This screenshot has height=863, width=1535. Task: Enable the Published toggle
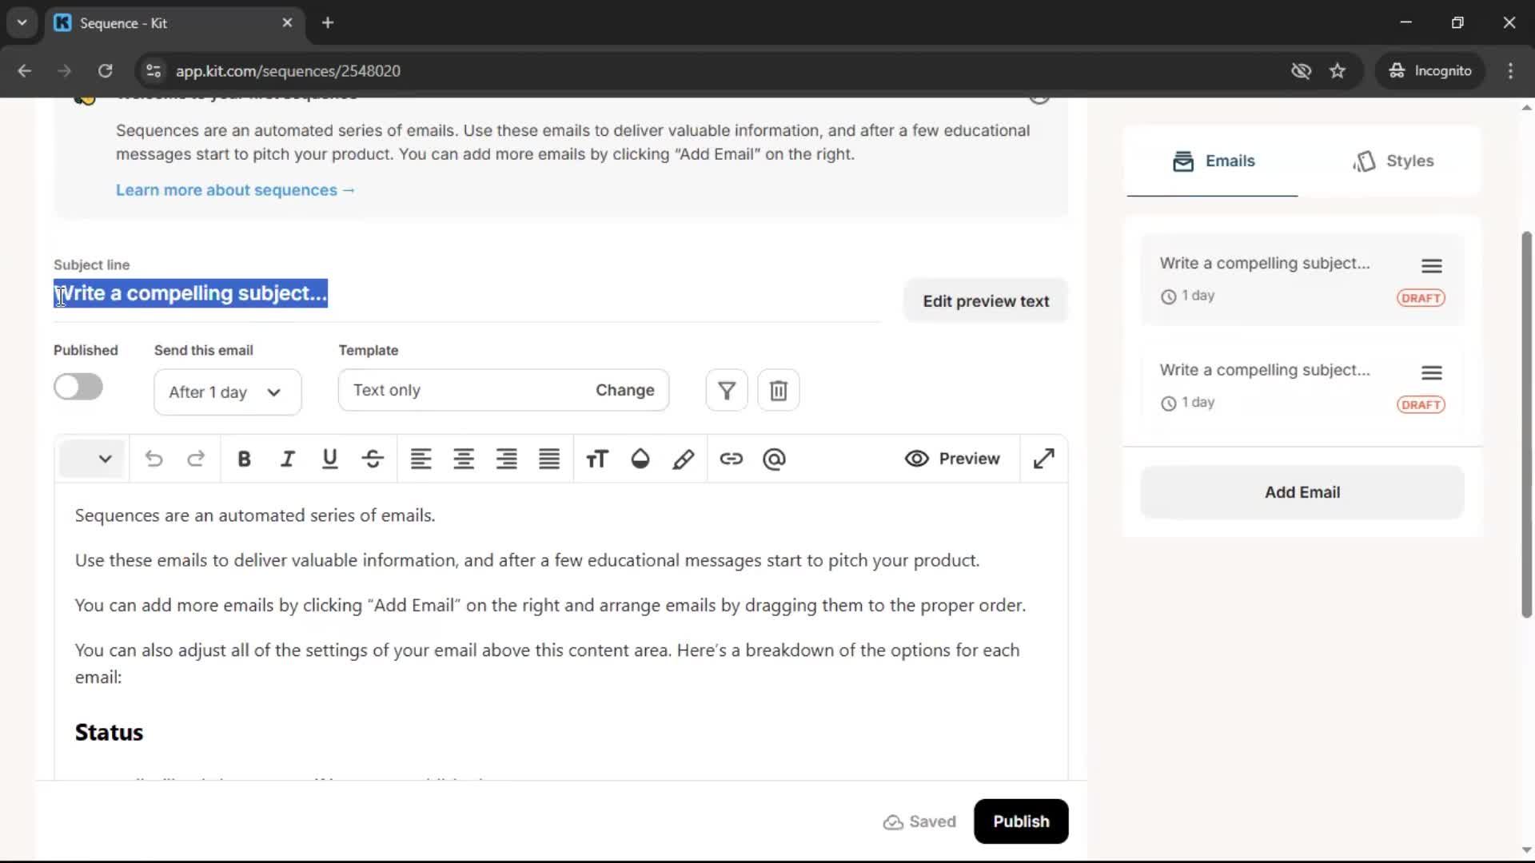[x=78, y=386]
